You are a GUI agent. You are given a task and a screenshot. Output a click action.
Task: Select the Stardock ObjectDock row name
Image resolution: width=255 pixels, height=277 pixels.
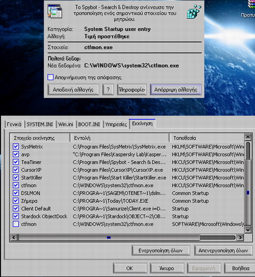(x=44, y=216)
